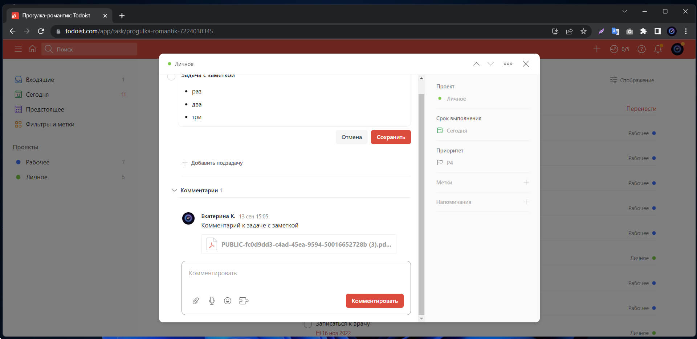
Task: Click Екатерина К. avatar in comment
Action: tap(188, 218)
